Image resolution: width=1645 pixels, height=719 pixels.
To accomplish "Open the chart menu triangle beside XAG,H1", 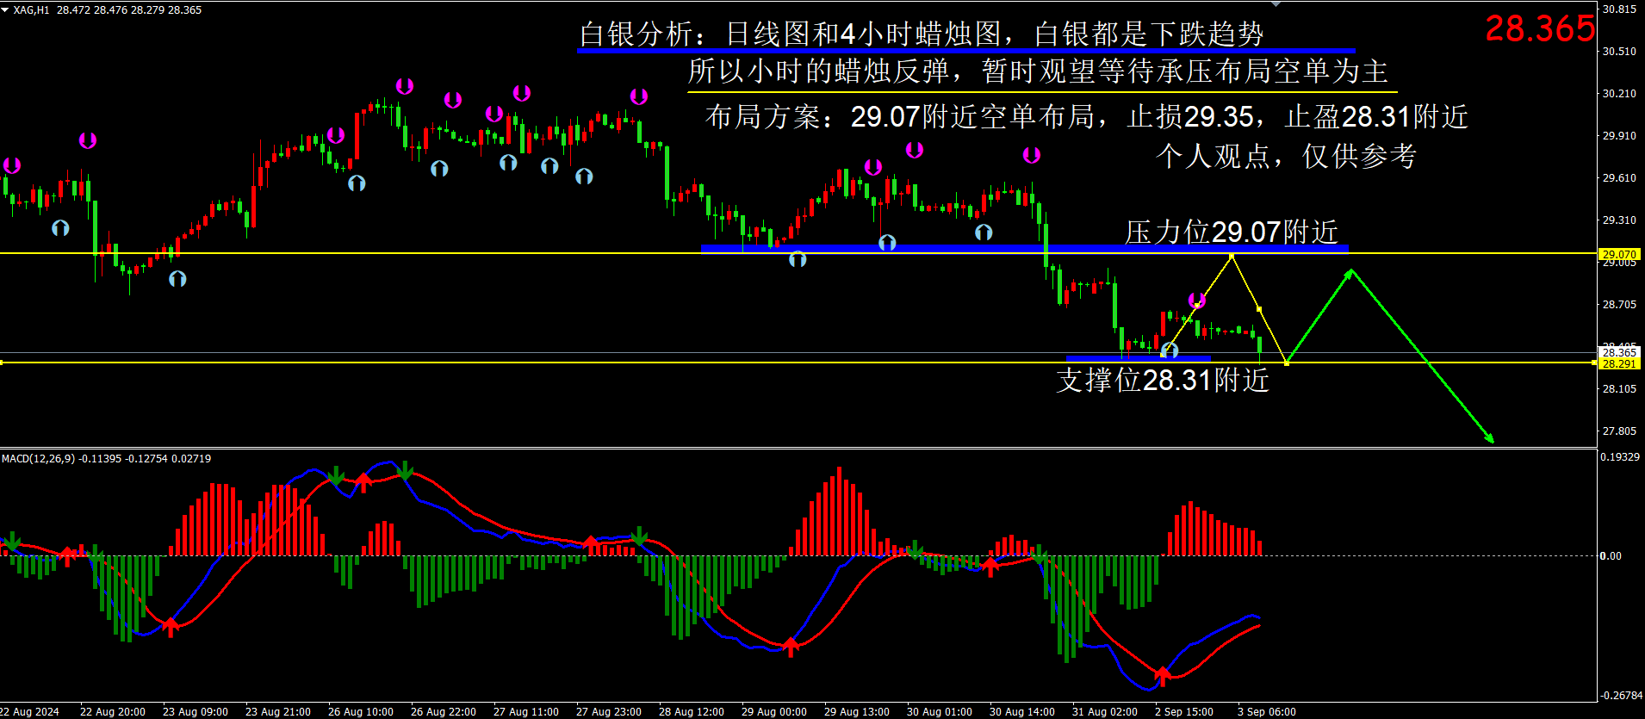I will tap(5, 9).
